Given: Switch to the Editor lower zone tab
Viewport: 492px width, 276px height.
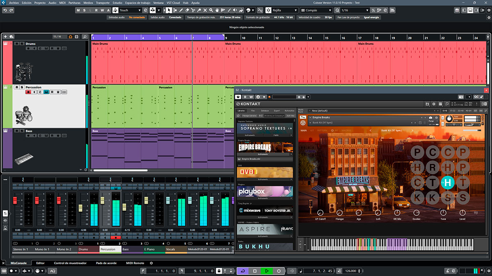Looking at the screenshot, I should 40,263.
